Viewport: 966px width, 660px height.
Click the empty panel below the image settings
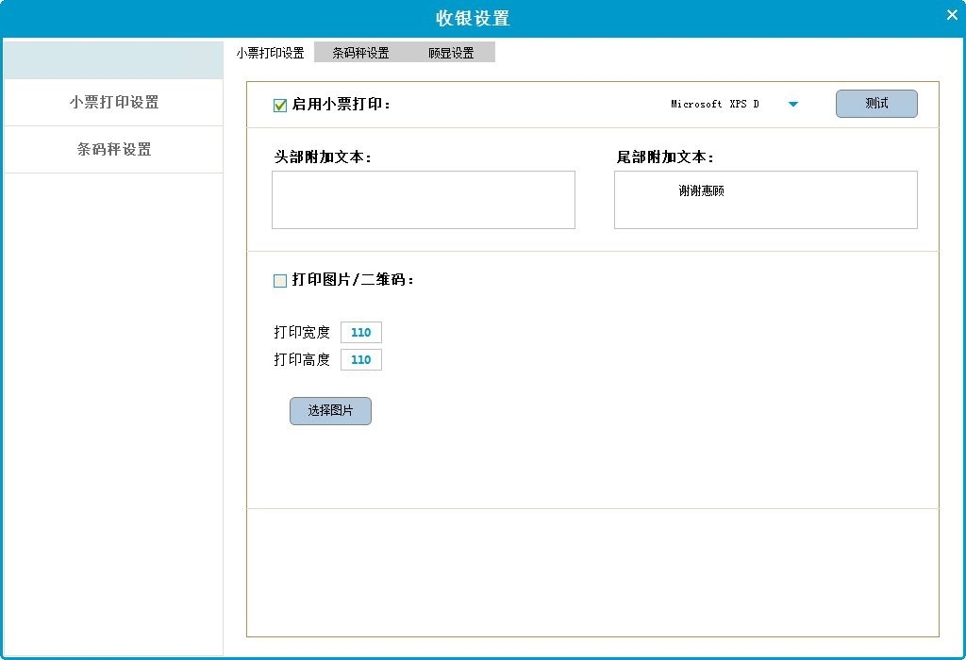592,572
